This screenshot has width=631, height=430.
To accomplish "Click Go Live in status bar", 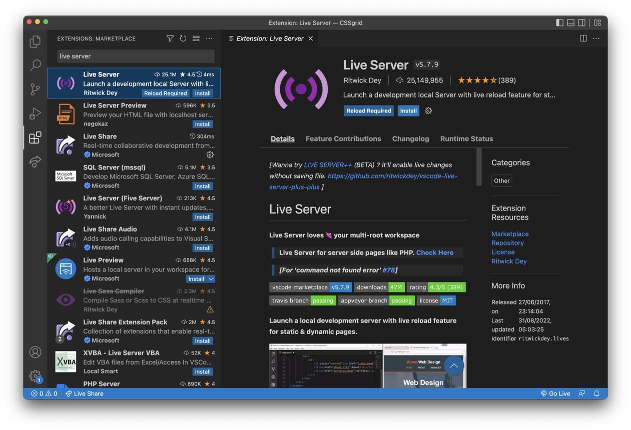I will coord(555,393).
